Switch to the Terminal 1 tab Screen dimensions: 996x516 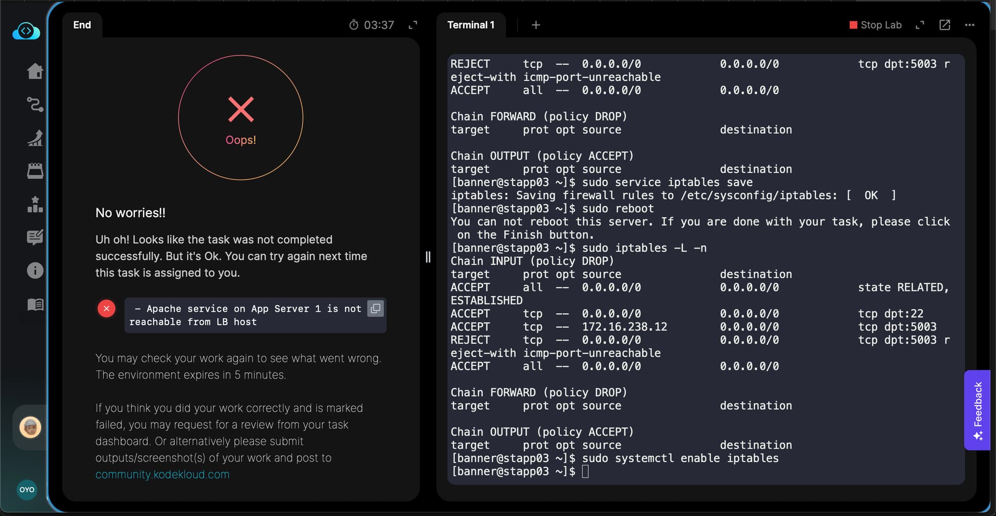[471, 25]
